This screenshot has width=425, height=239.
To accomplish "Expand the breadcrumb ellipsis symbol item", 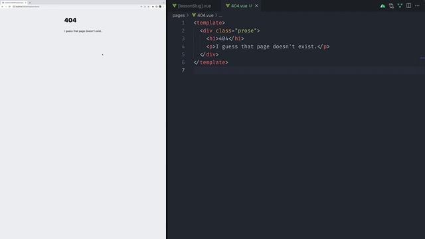I will 220,15.
